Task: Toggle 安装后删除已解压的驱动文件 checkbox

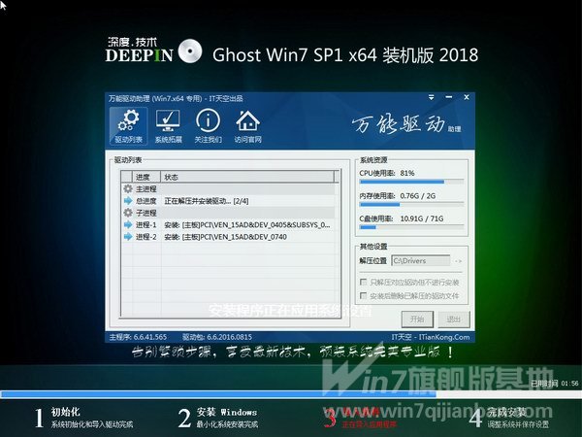Action: pyautogui.click(x=364, y=296)
